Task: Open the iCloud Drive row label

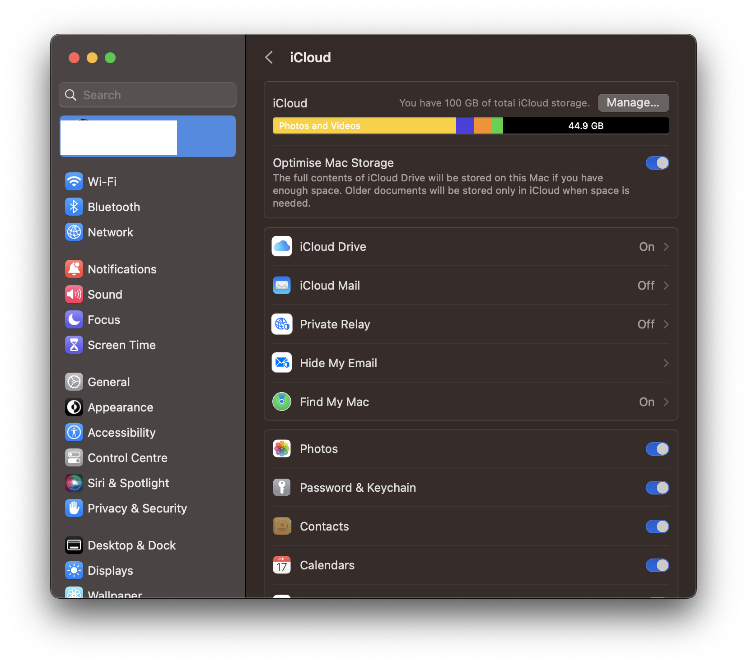Action: 333,247
